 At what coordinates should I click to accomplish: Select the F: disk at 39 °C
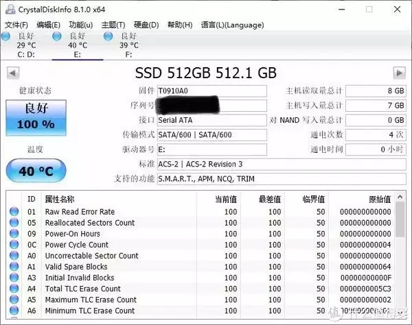[129, 45]
